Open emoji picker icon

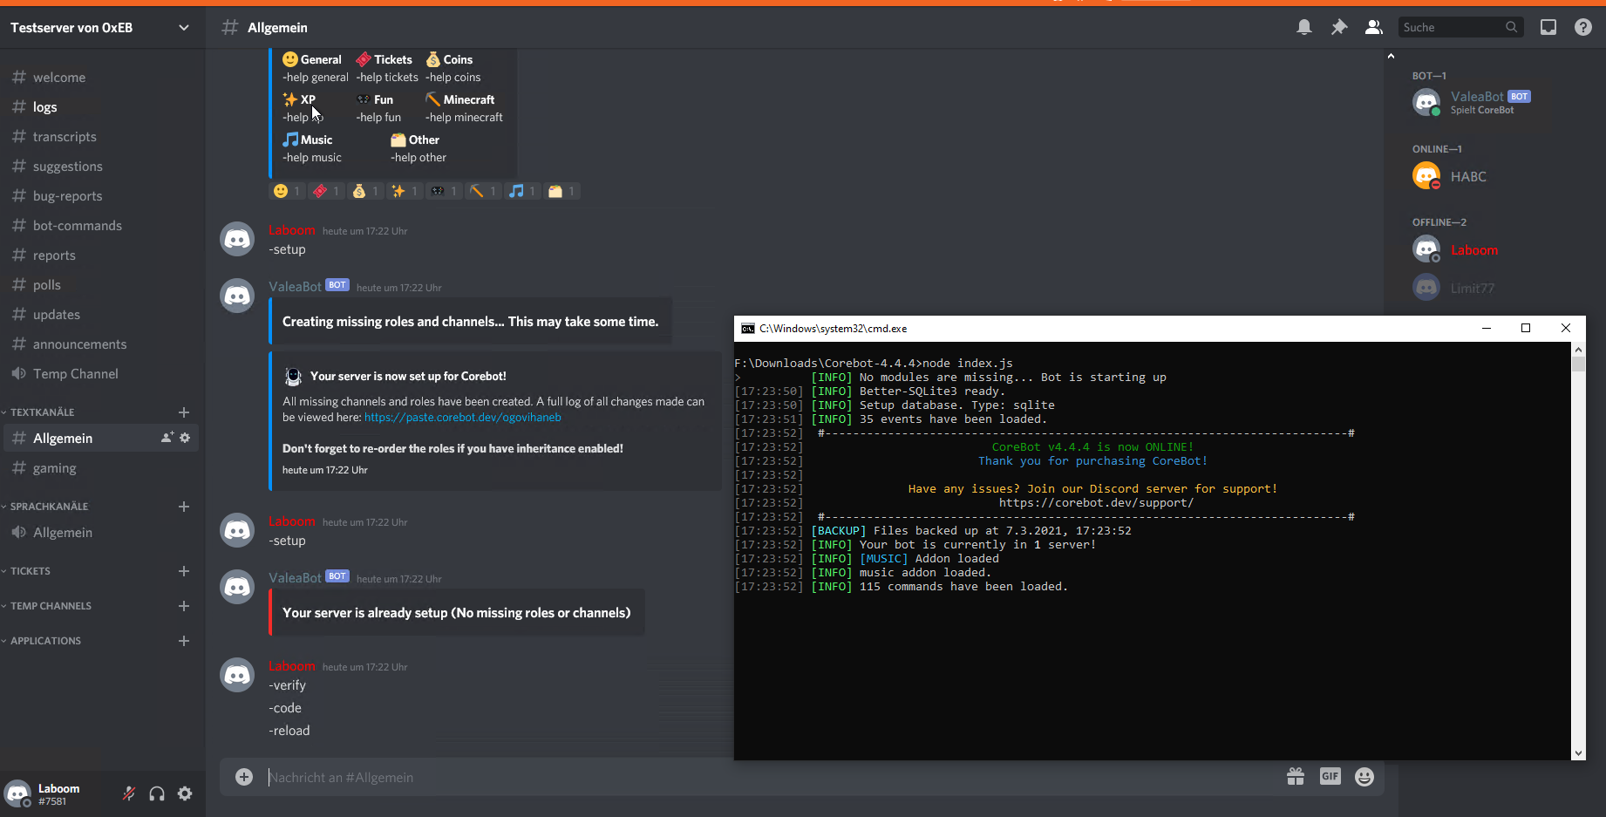1364,776
